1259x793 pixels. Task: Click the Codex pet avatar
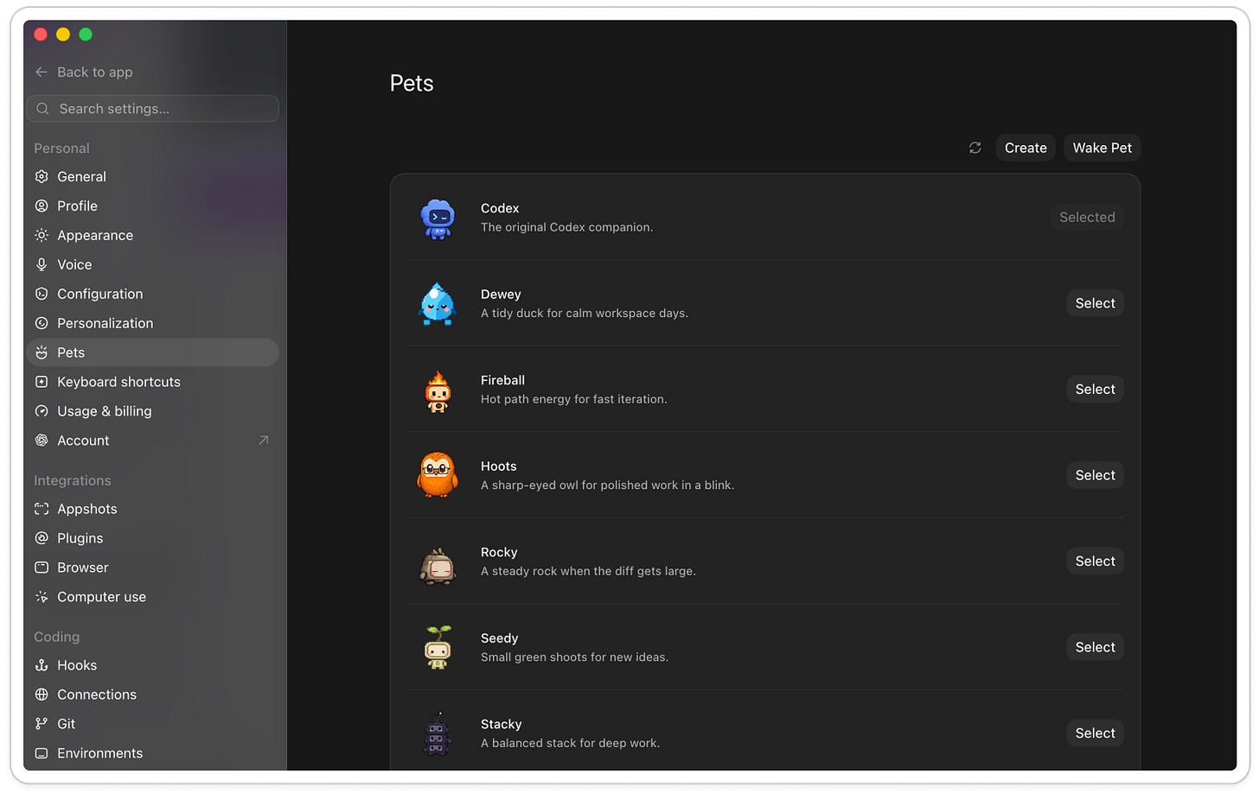coord(438,218)
